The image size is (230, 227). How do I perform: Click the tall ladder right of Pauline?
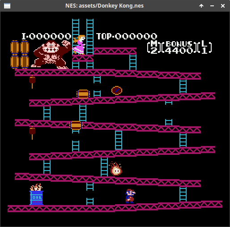pyautogui.click(x=90, y=37)
